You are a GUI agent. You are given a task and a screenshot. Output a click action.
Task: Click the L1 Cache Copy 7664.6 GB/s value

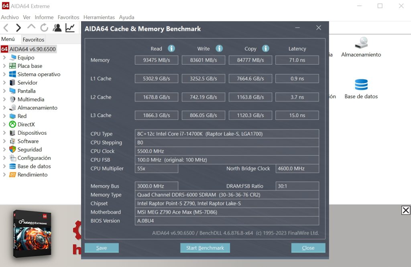coord(250,79)
